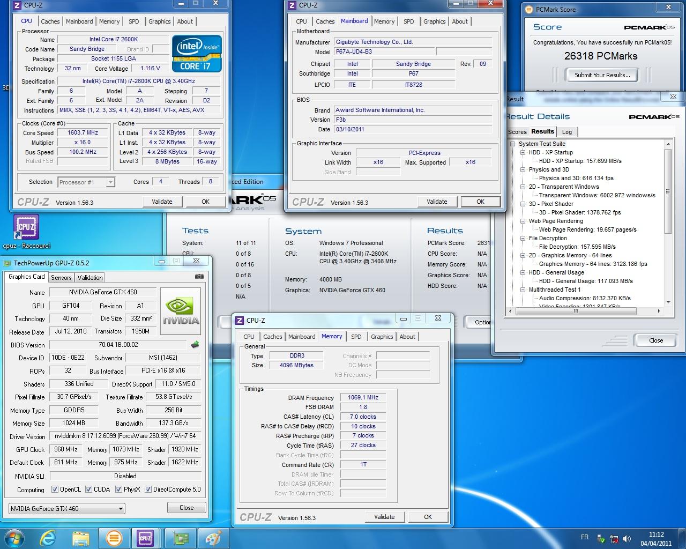Click the network tray icon
The height and width of the screenshot is (549, 686).
pos(614,539)
